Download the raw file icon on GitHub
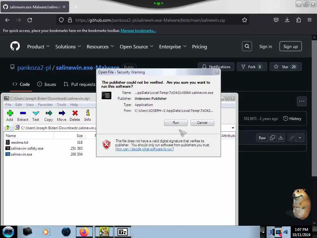This screenshot has width=317, height=238. 280,138
